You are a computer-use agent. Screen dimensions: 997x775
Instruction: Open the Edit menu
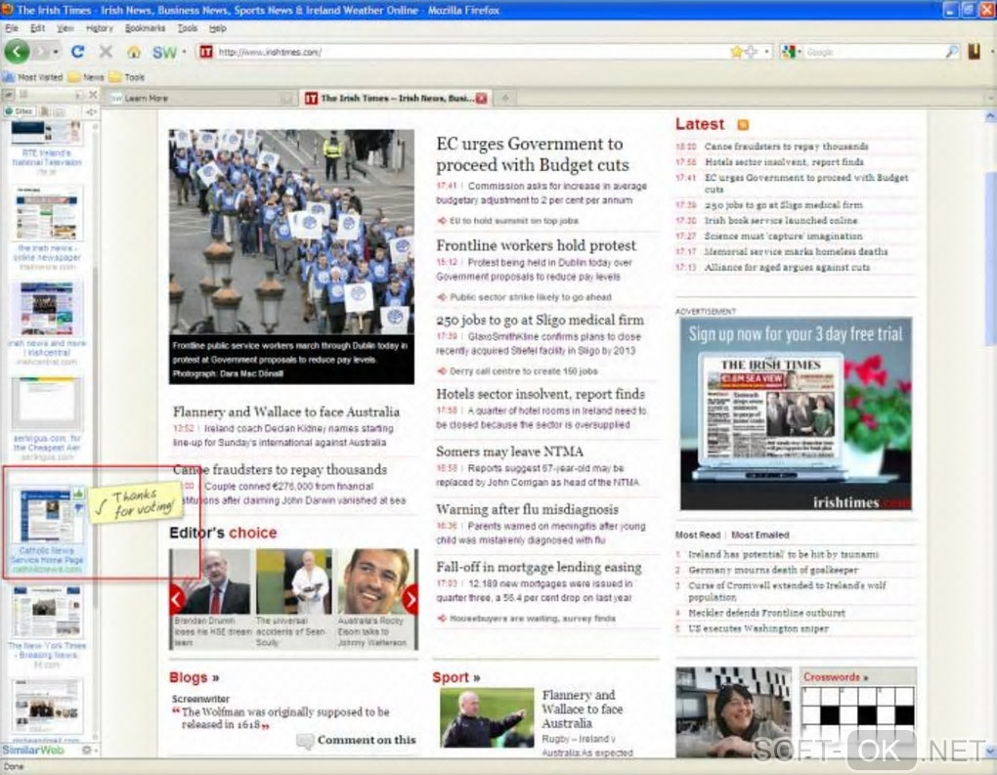(37, 28)
